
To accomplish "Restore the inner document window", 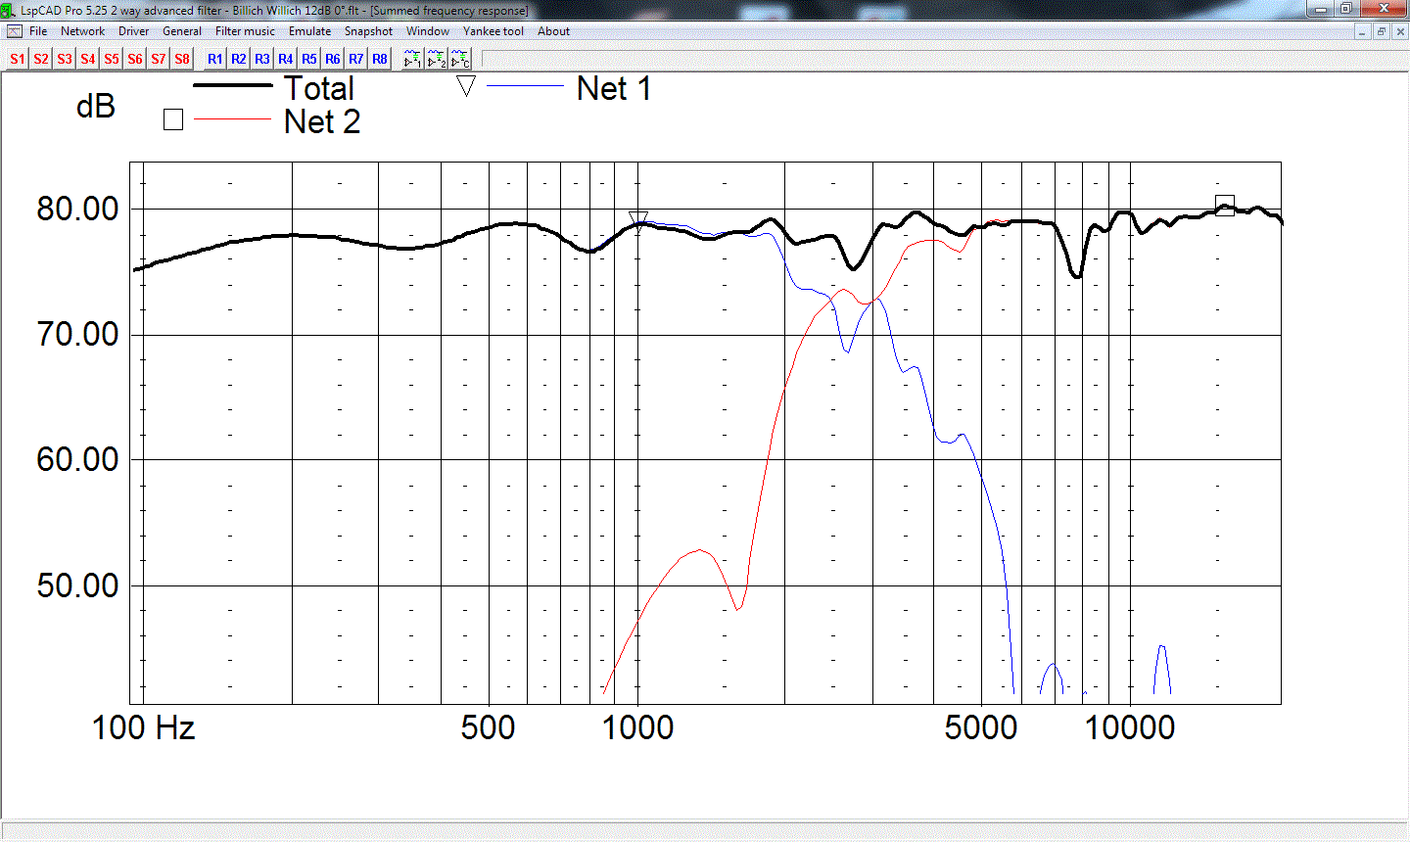I will point(1382,31).
